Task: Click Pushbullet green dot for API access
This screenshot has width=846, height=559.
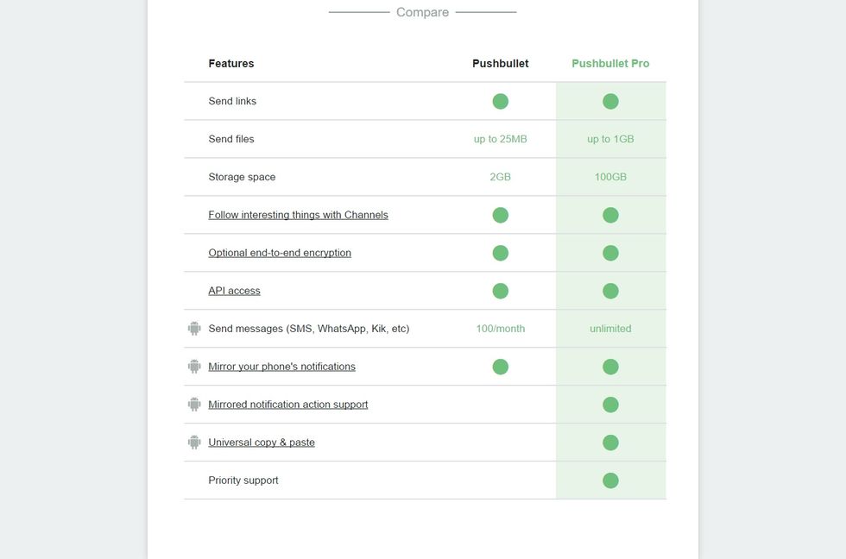Action: (501, 291)
